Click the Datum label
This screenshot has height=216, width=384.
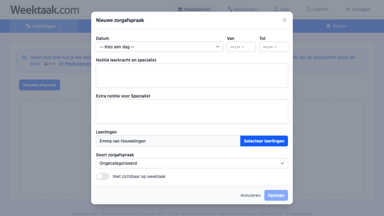[102, 38]
